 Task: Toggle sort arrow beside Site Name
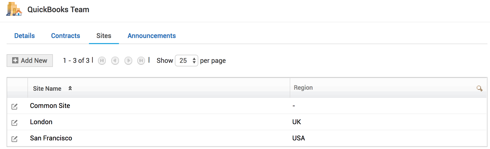(x=70, y=88)
